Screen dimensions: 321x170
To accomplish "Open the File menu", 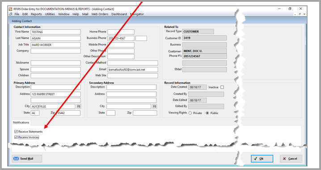I will (17, 14).
